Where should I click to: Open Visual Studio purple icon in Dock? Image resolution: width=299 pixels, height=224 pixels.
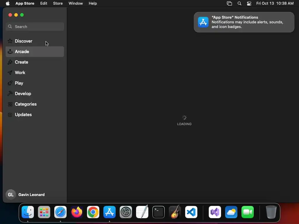215,212
